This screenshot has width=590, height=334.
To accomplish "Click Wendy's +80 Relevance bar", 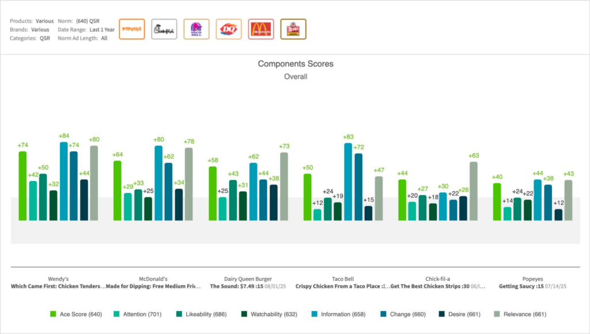I will [94, 183].
